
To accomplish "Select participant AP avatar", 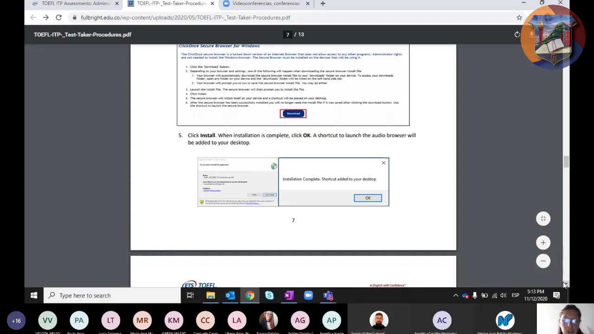I will coord(331,321).
